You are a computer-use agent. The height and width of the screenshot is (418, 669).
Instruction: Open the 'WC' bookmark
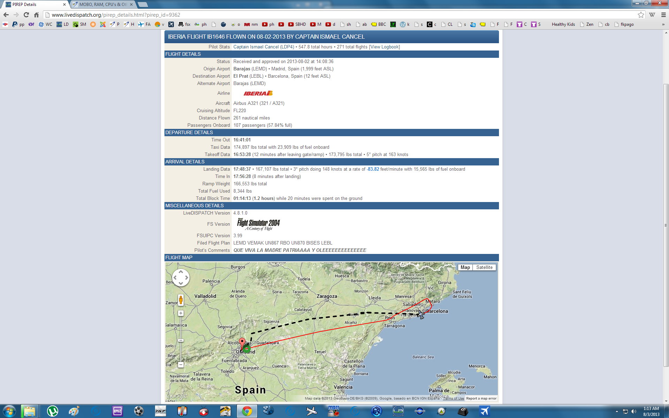click(45, 24)
